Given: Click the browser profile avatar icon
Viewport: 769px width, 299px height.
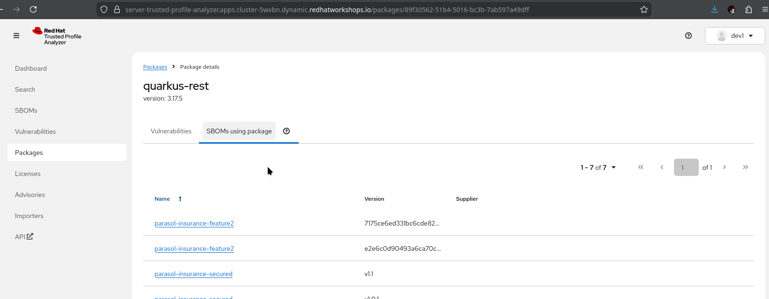Looking at the screenshot, I should (x=732, y=9).
